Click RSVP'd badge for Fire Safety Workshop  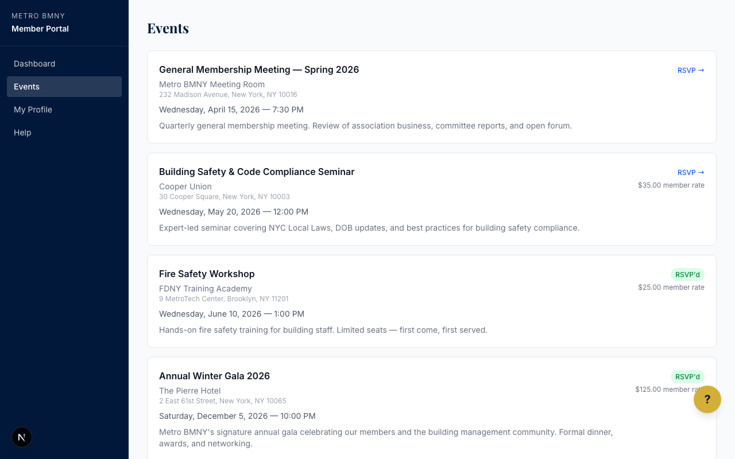pyautogui.click(x=687, y=275)
